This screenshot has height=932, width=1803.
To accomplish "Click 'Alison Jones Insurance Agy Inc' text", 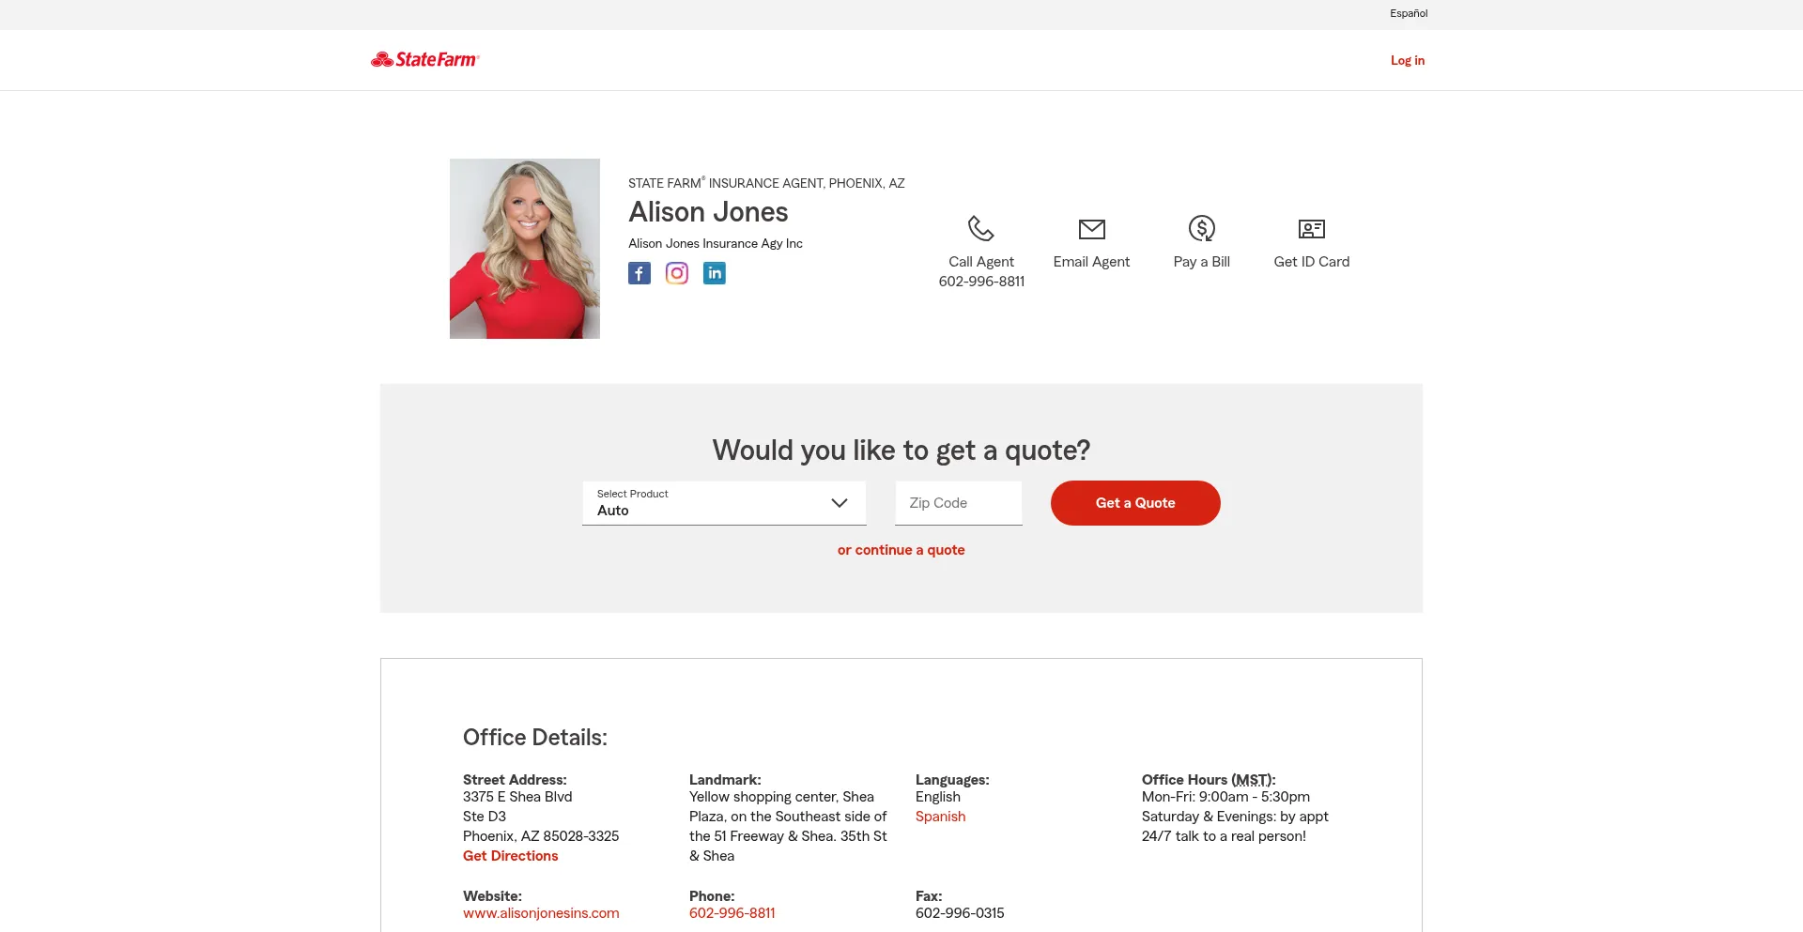I will (x=716, y=243).
